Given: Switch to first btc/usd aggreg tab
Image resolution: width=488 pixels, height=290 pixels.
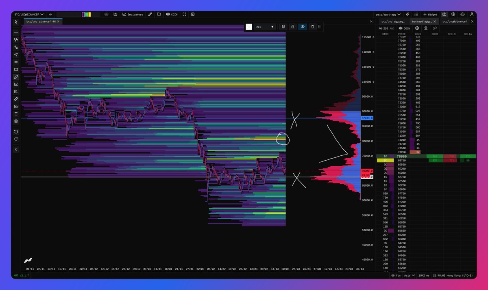Looking at the screenshot, I should [x=393, y=21].
